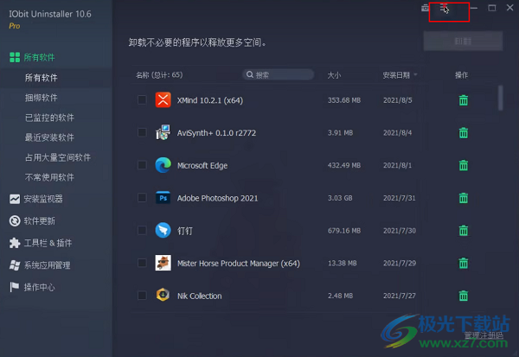Click the XMind app icon
Viewport: 519px width, 357px height.
click(163, 100)
